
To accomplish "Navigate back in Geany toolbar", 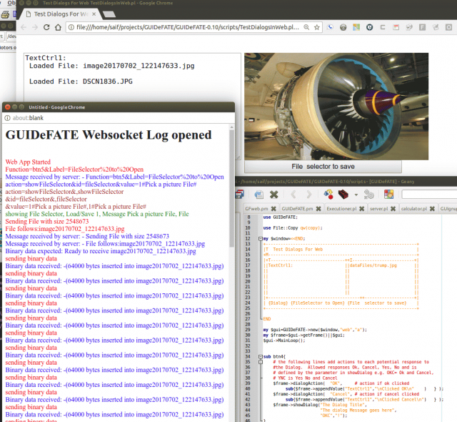I will [x=293, y=194].
